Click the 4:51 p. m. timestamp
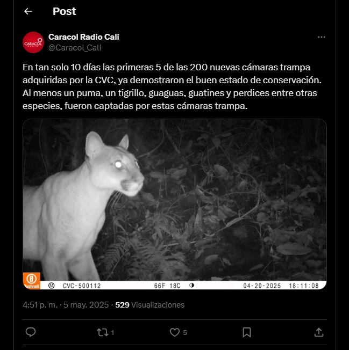Screen dimensions: 349x350 pyautogui.click(x=40, y=305)
